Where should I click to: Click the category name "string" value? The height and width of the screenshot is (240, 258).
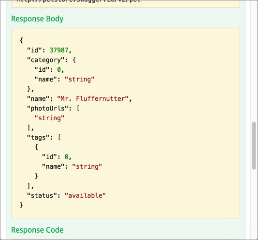pyautogui.click(x=79, y=80)
